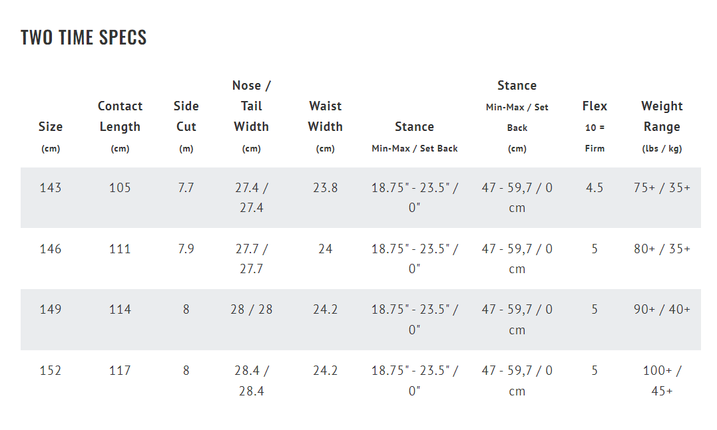Image resolution: width=717 pixels, height=430 pixels.
Task: Click the Side Cut column header
Action: click(x=186, y=126)
